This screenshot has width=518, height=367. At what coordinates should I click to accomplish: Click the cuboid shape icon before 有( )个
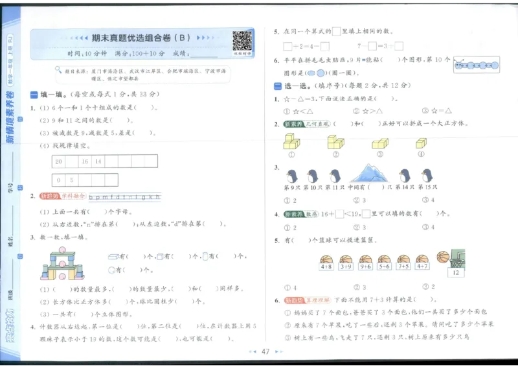113,257
